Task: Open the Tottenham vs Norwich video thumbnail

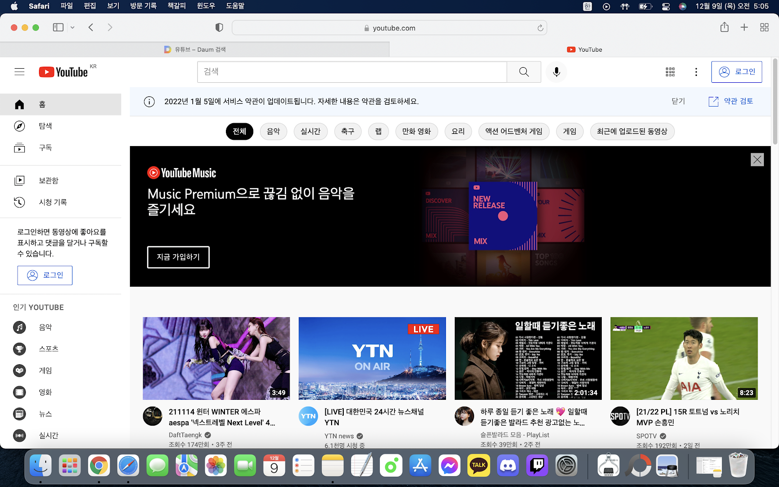Action: 684,358
